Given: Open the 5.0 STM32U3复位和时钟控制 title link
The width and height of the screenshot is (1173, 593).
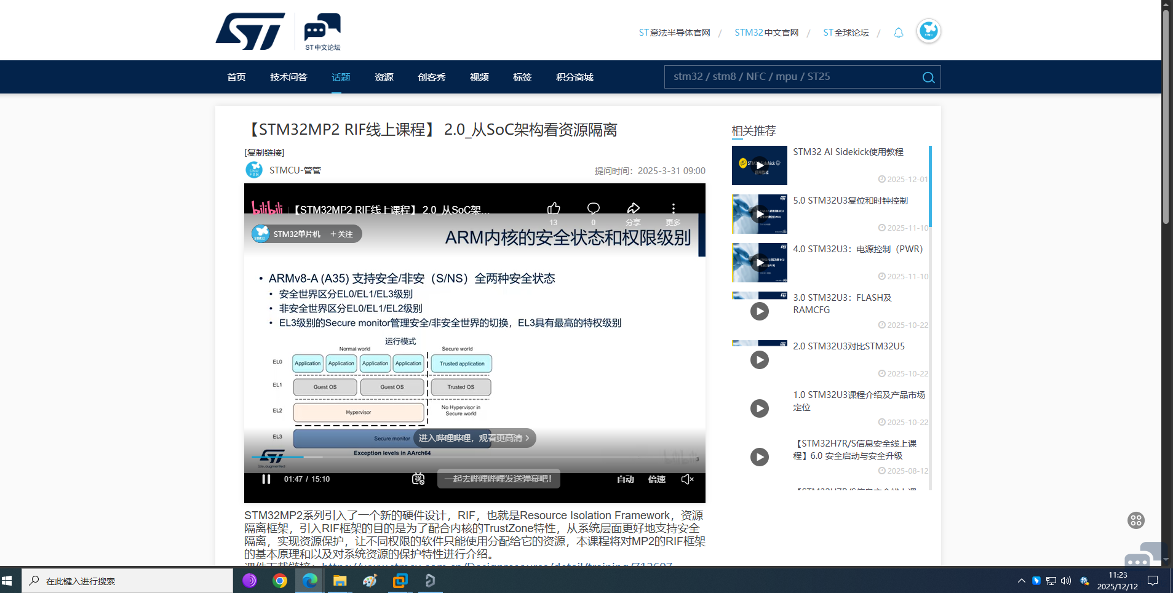Looking at the screenshot, I should (x=850, y=201).
